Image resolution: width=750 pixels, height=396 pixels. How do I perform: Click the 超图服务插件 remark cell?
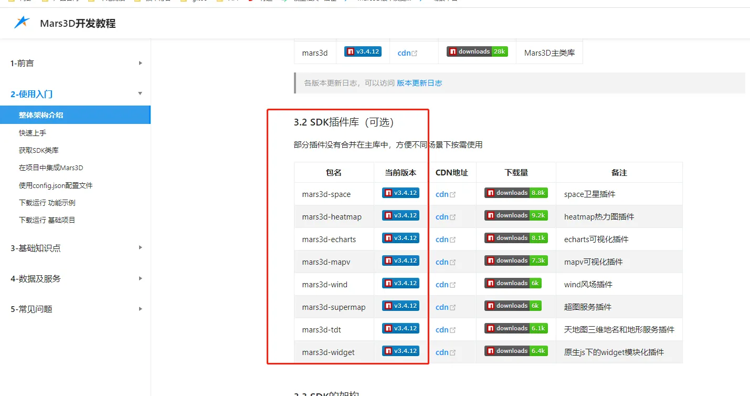(x=619, y=307)
